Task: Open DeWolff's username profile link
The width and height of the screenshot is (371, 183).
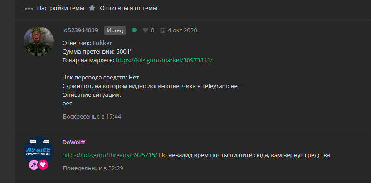Action: coord(74,143)
